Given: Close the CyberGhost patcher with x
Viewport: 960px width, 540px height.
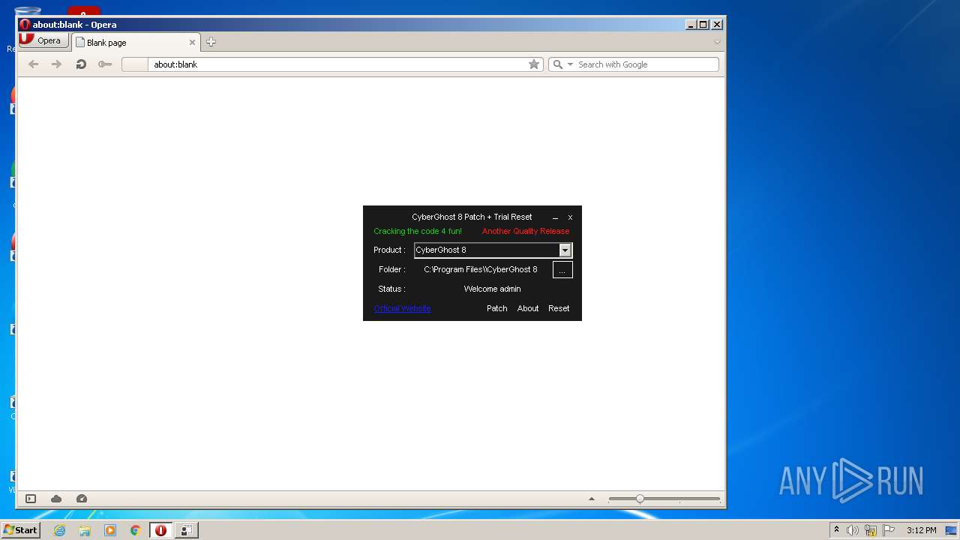Looking at the screenshot, I should (x=570, y=217).
